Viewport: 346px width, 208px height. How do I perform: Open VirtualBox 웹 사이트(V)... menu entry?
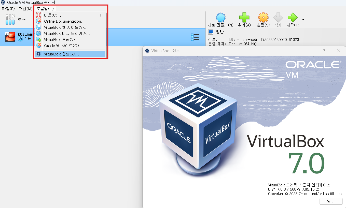coord(70,27)
